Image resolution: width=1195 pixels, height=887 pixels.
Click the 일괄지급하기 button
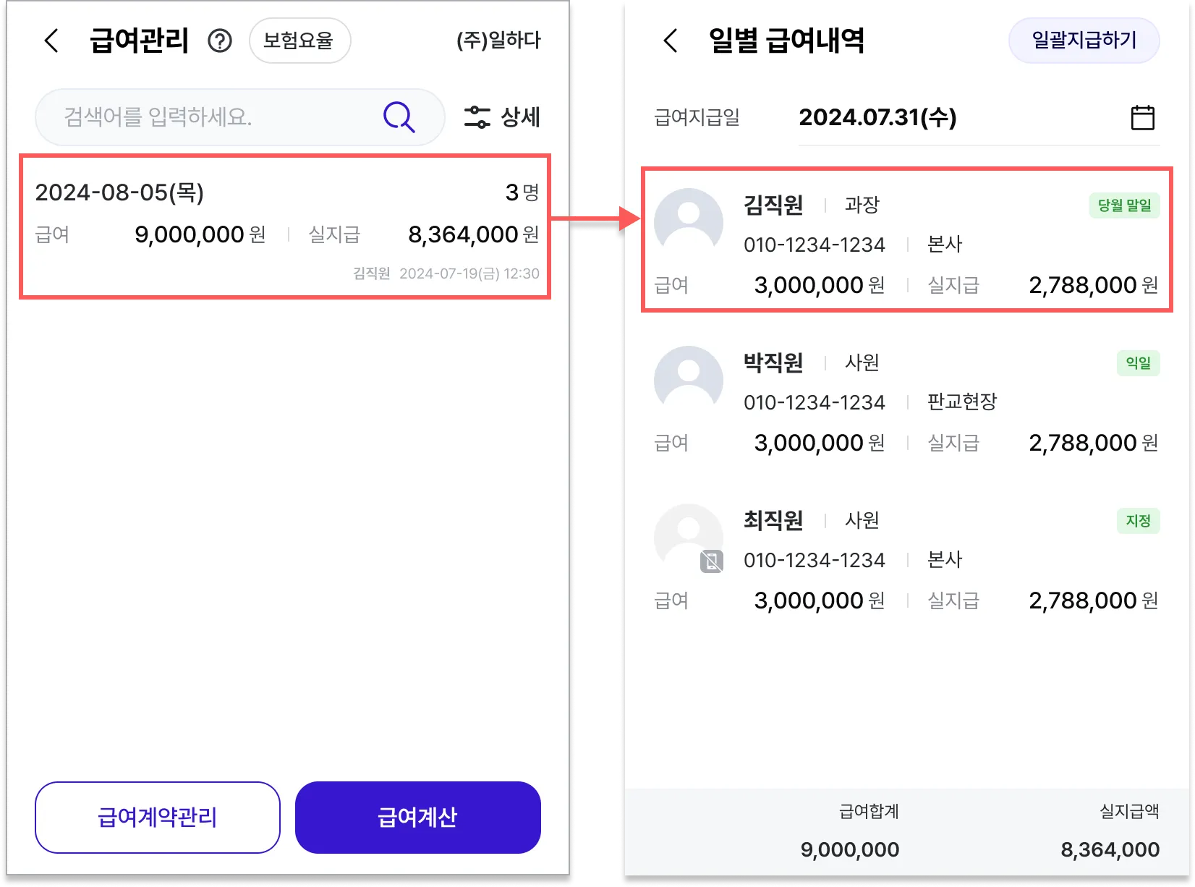pyautogui.click(x=1084, y=41)
